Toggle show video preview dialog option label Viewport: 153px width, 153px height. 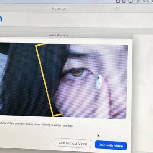click(x=36, y=124)
